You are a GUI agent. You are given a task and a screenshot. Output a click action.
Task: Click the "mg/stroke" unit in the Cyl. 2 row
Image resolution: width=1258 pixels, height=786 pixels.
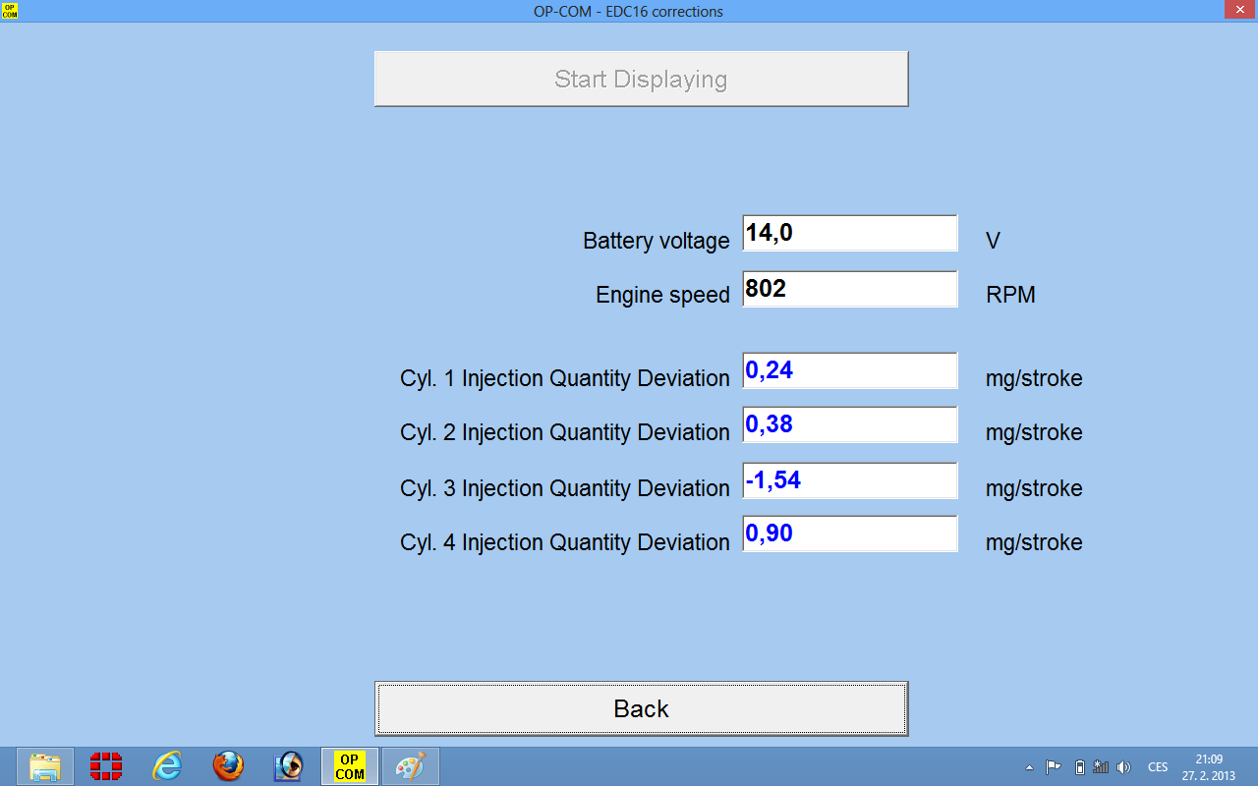click(1034, 433)
